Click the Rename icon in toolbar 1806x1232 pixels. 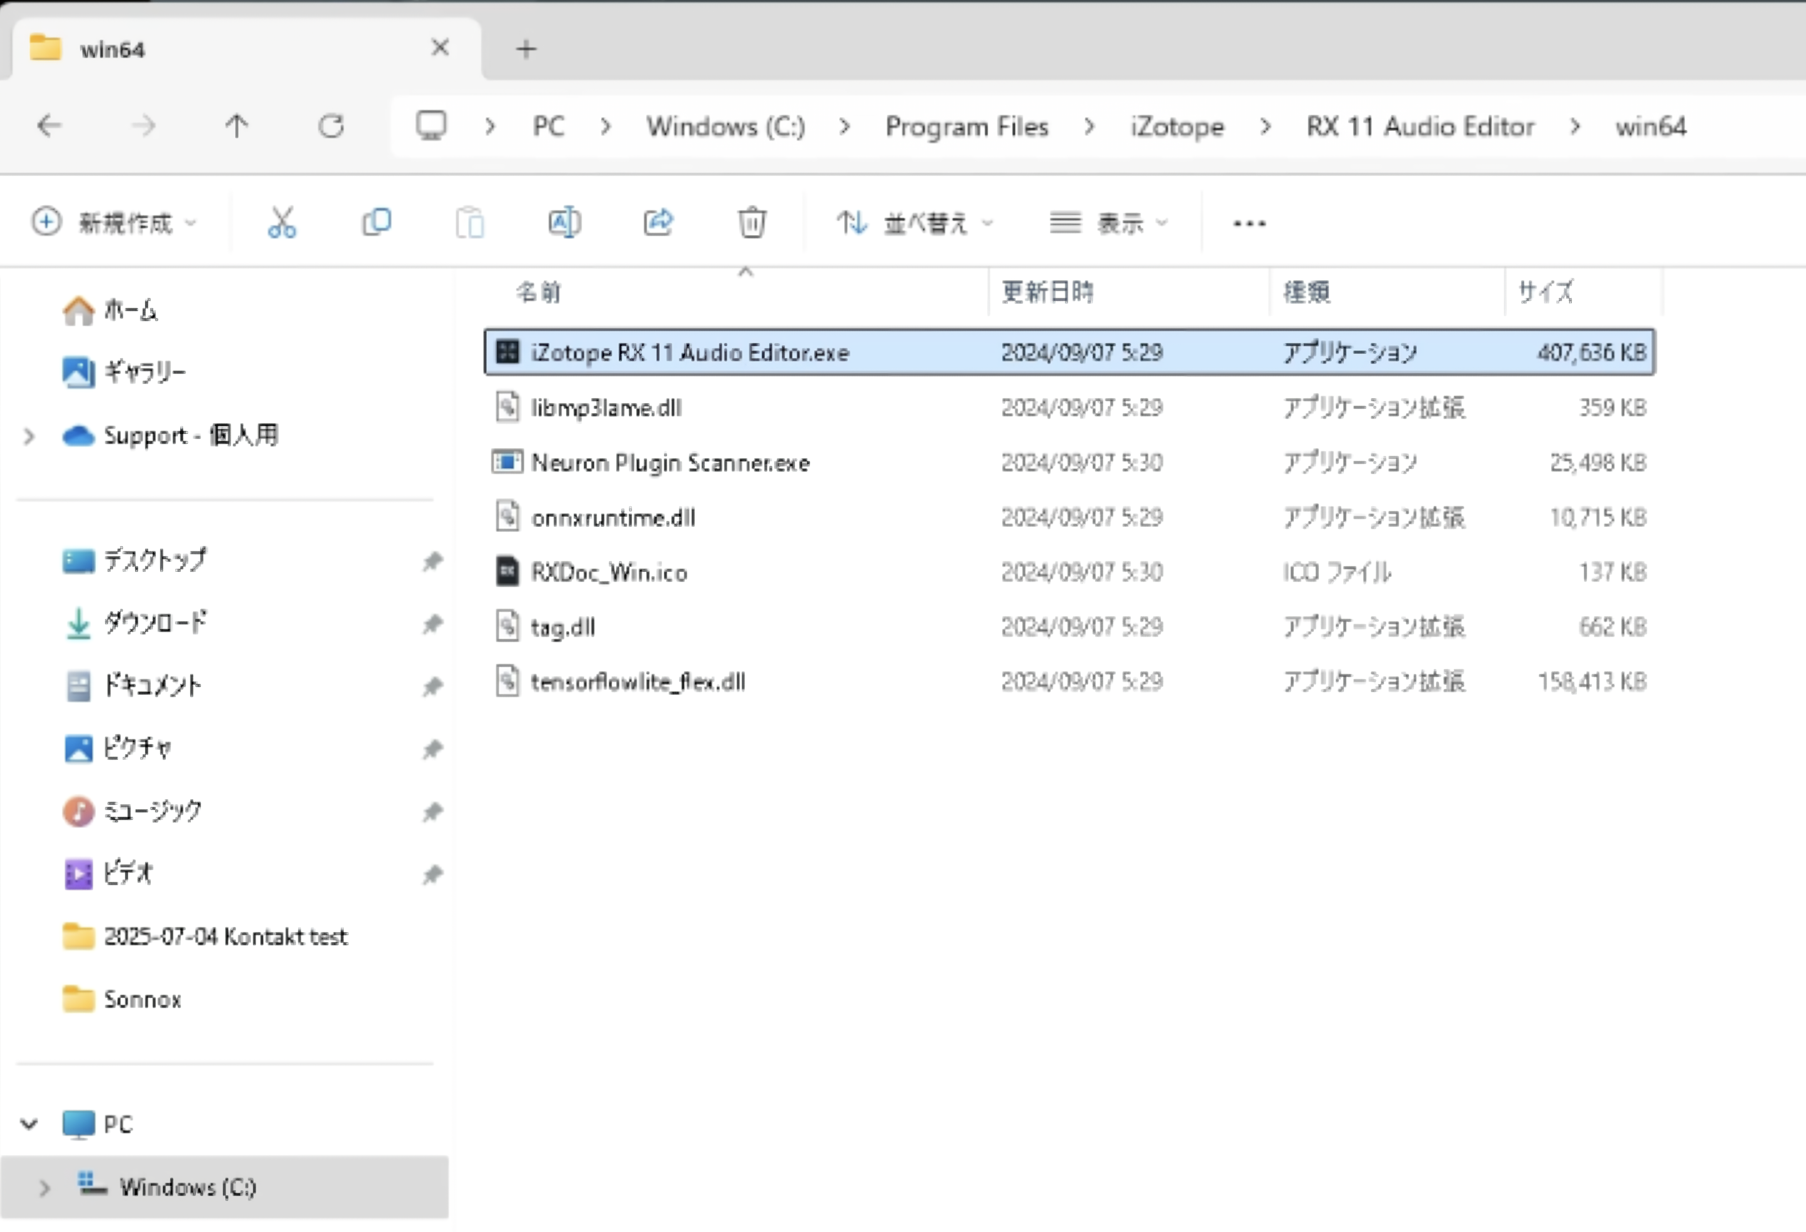click(564, 222)
